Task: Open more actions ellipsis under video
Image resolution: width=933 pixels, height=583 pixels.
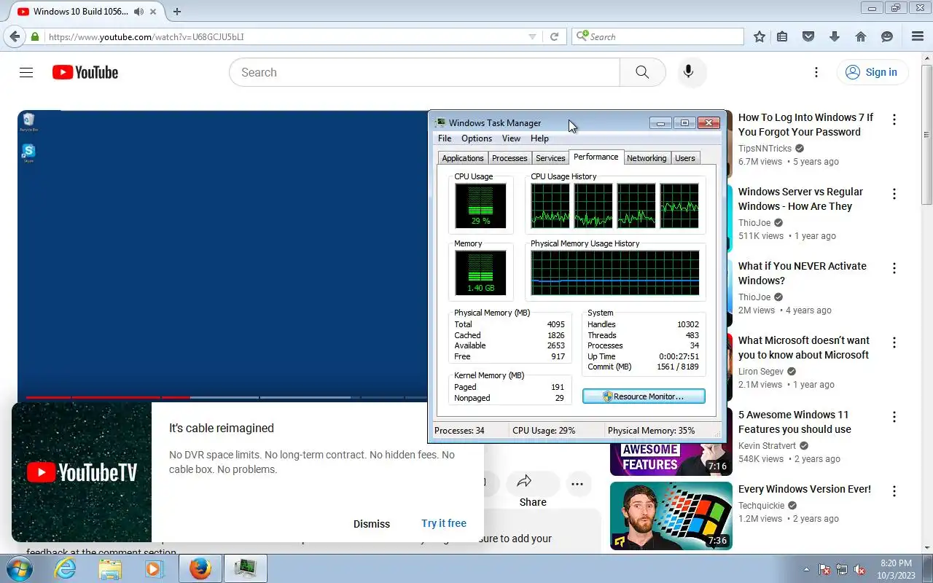Action: pos(577,484)
